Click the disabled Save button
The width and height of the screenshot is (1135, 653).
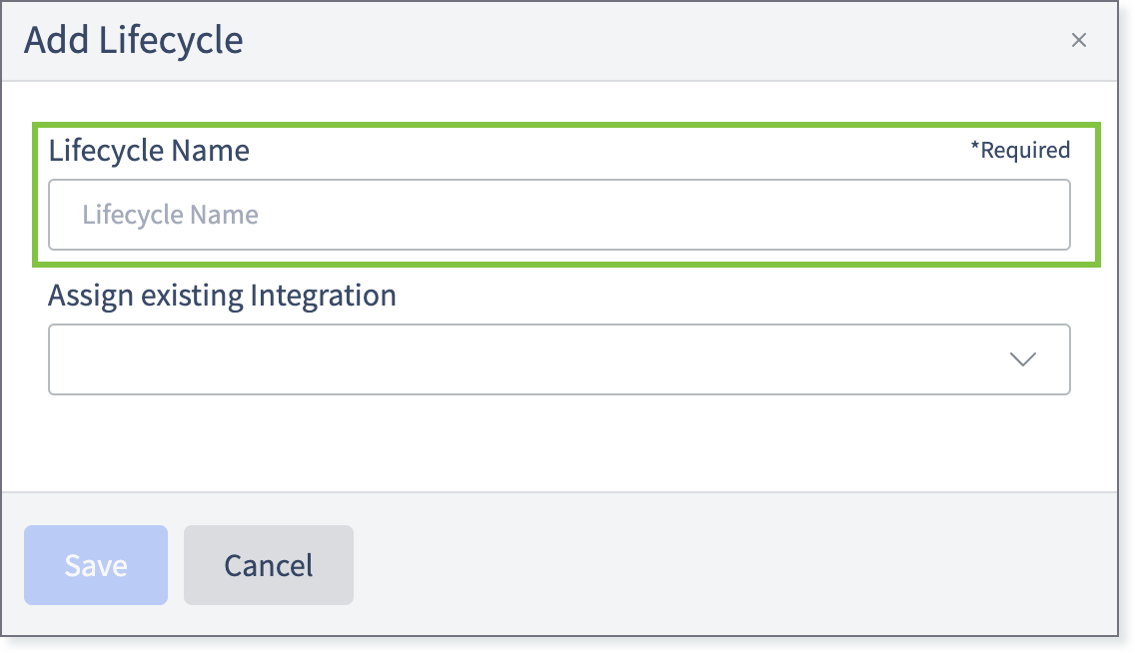96,565
